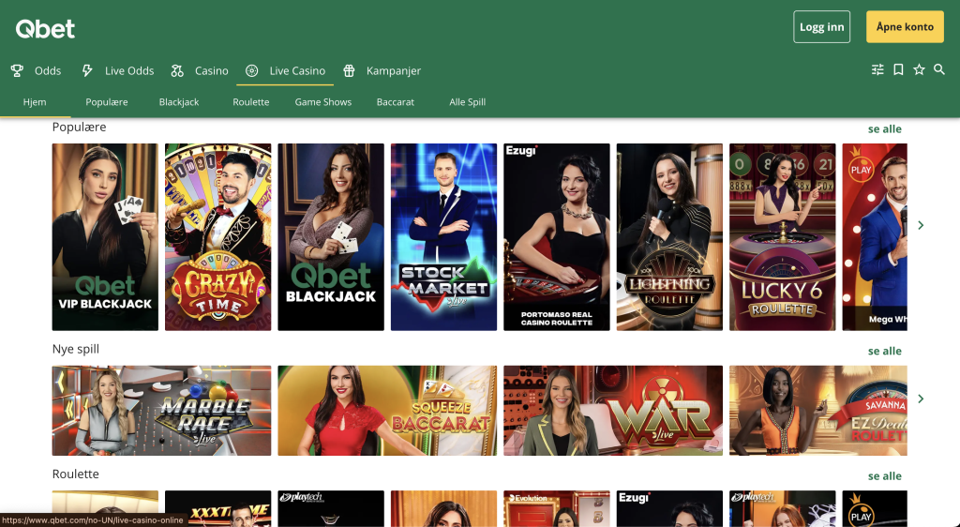Open the filter sliders icon
Image resolution: width=960 pixels, height=527 pixels.
coord(877,69)
